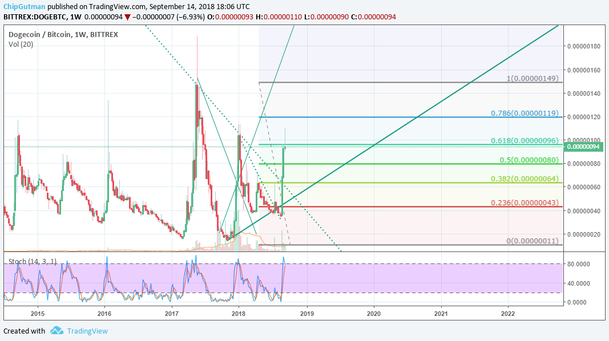Select Fibonacci level 1(0.00000149) label
Image resolution: width=609 pixels, height=341 pixels.
[533, 78]
